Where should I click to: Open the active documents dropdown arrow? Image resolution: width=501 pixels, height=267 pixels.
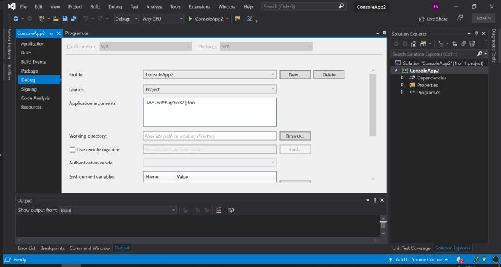click(x=378, y=33)
